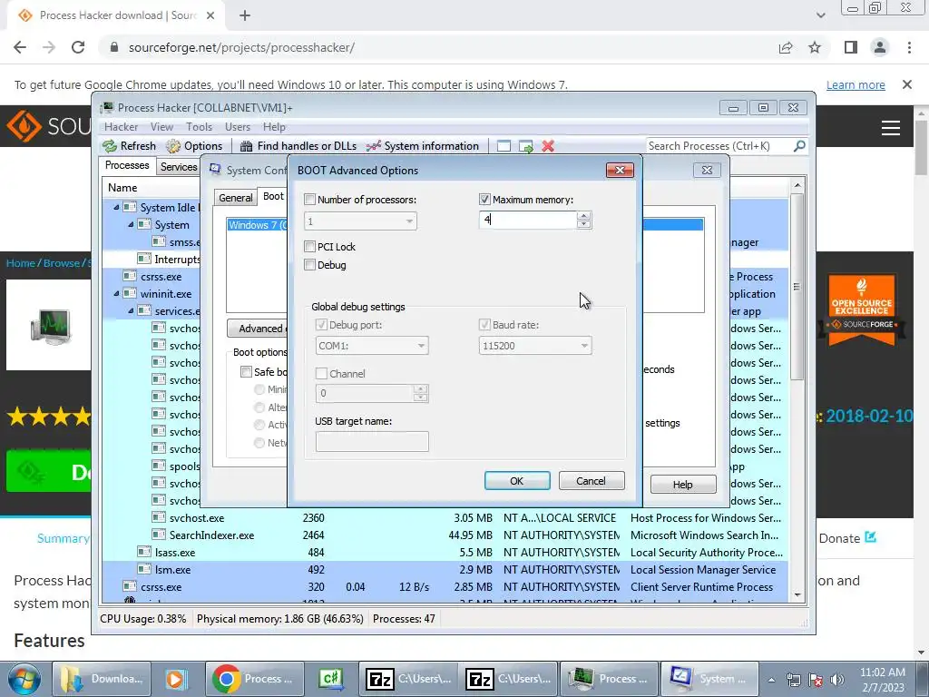Bookmark this page with star icon

816,47
